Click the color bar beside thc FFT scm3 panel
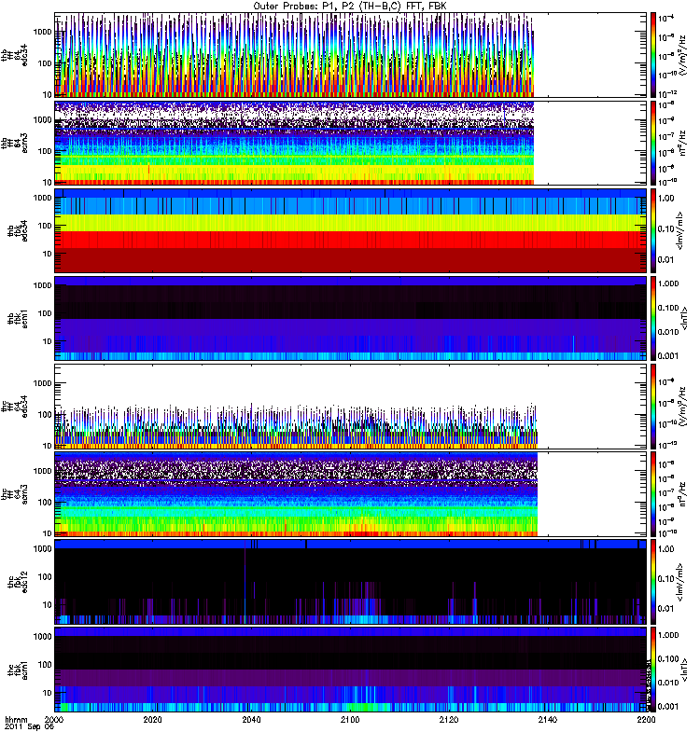700x746 pixels. pos(654,494)
